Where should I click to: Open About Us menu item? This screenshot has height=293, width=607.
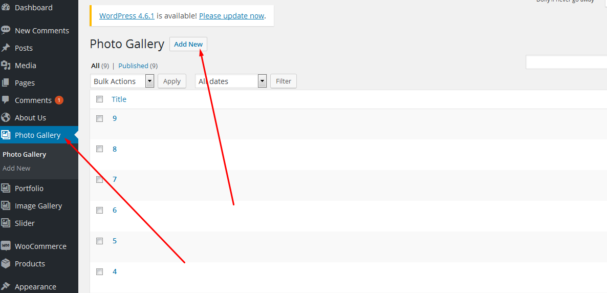[x=30, y=117]
